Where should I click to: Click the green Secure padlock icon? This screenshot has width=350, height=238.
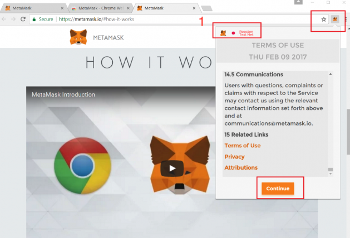[34, 19]
